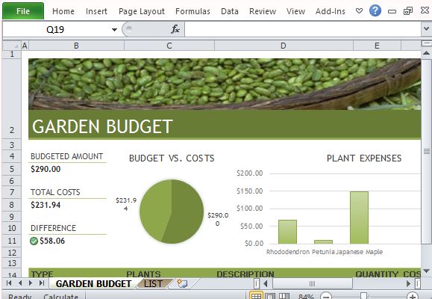Switch to Normal view icon
Screen dimensions: 432x299
(x=256, y=296)
